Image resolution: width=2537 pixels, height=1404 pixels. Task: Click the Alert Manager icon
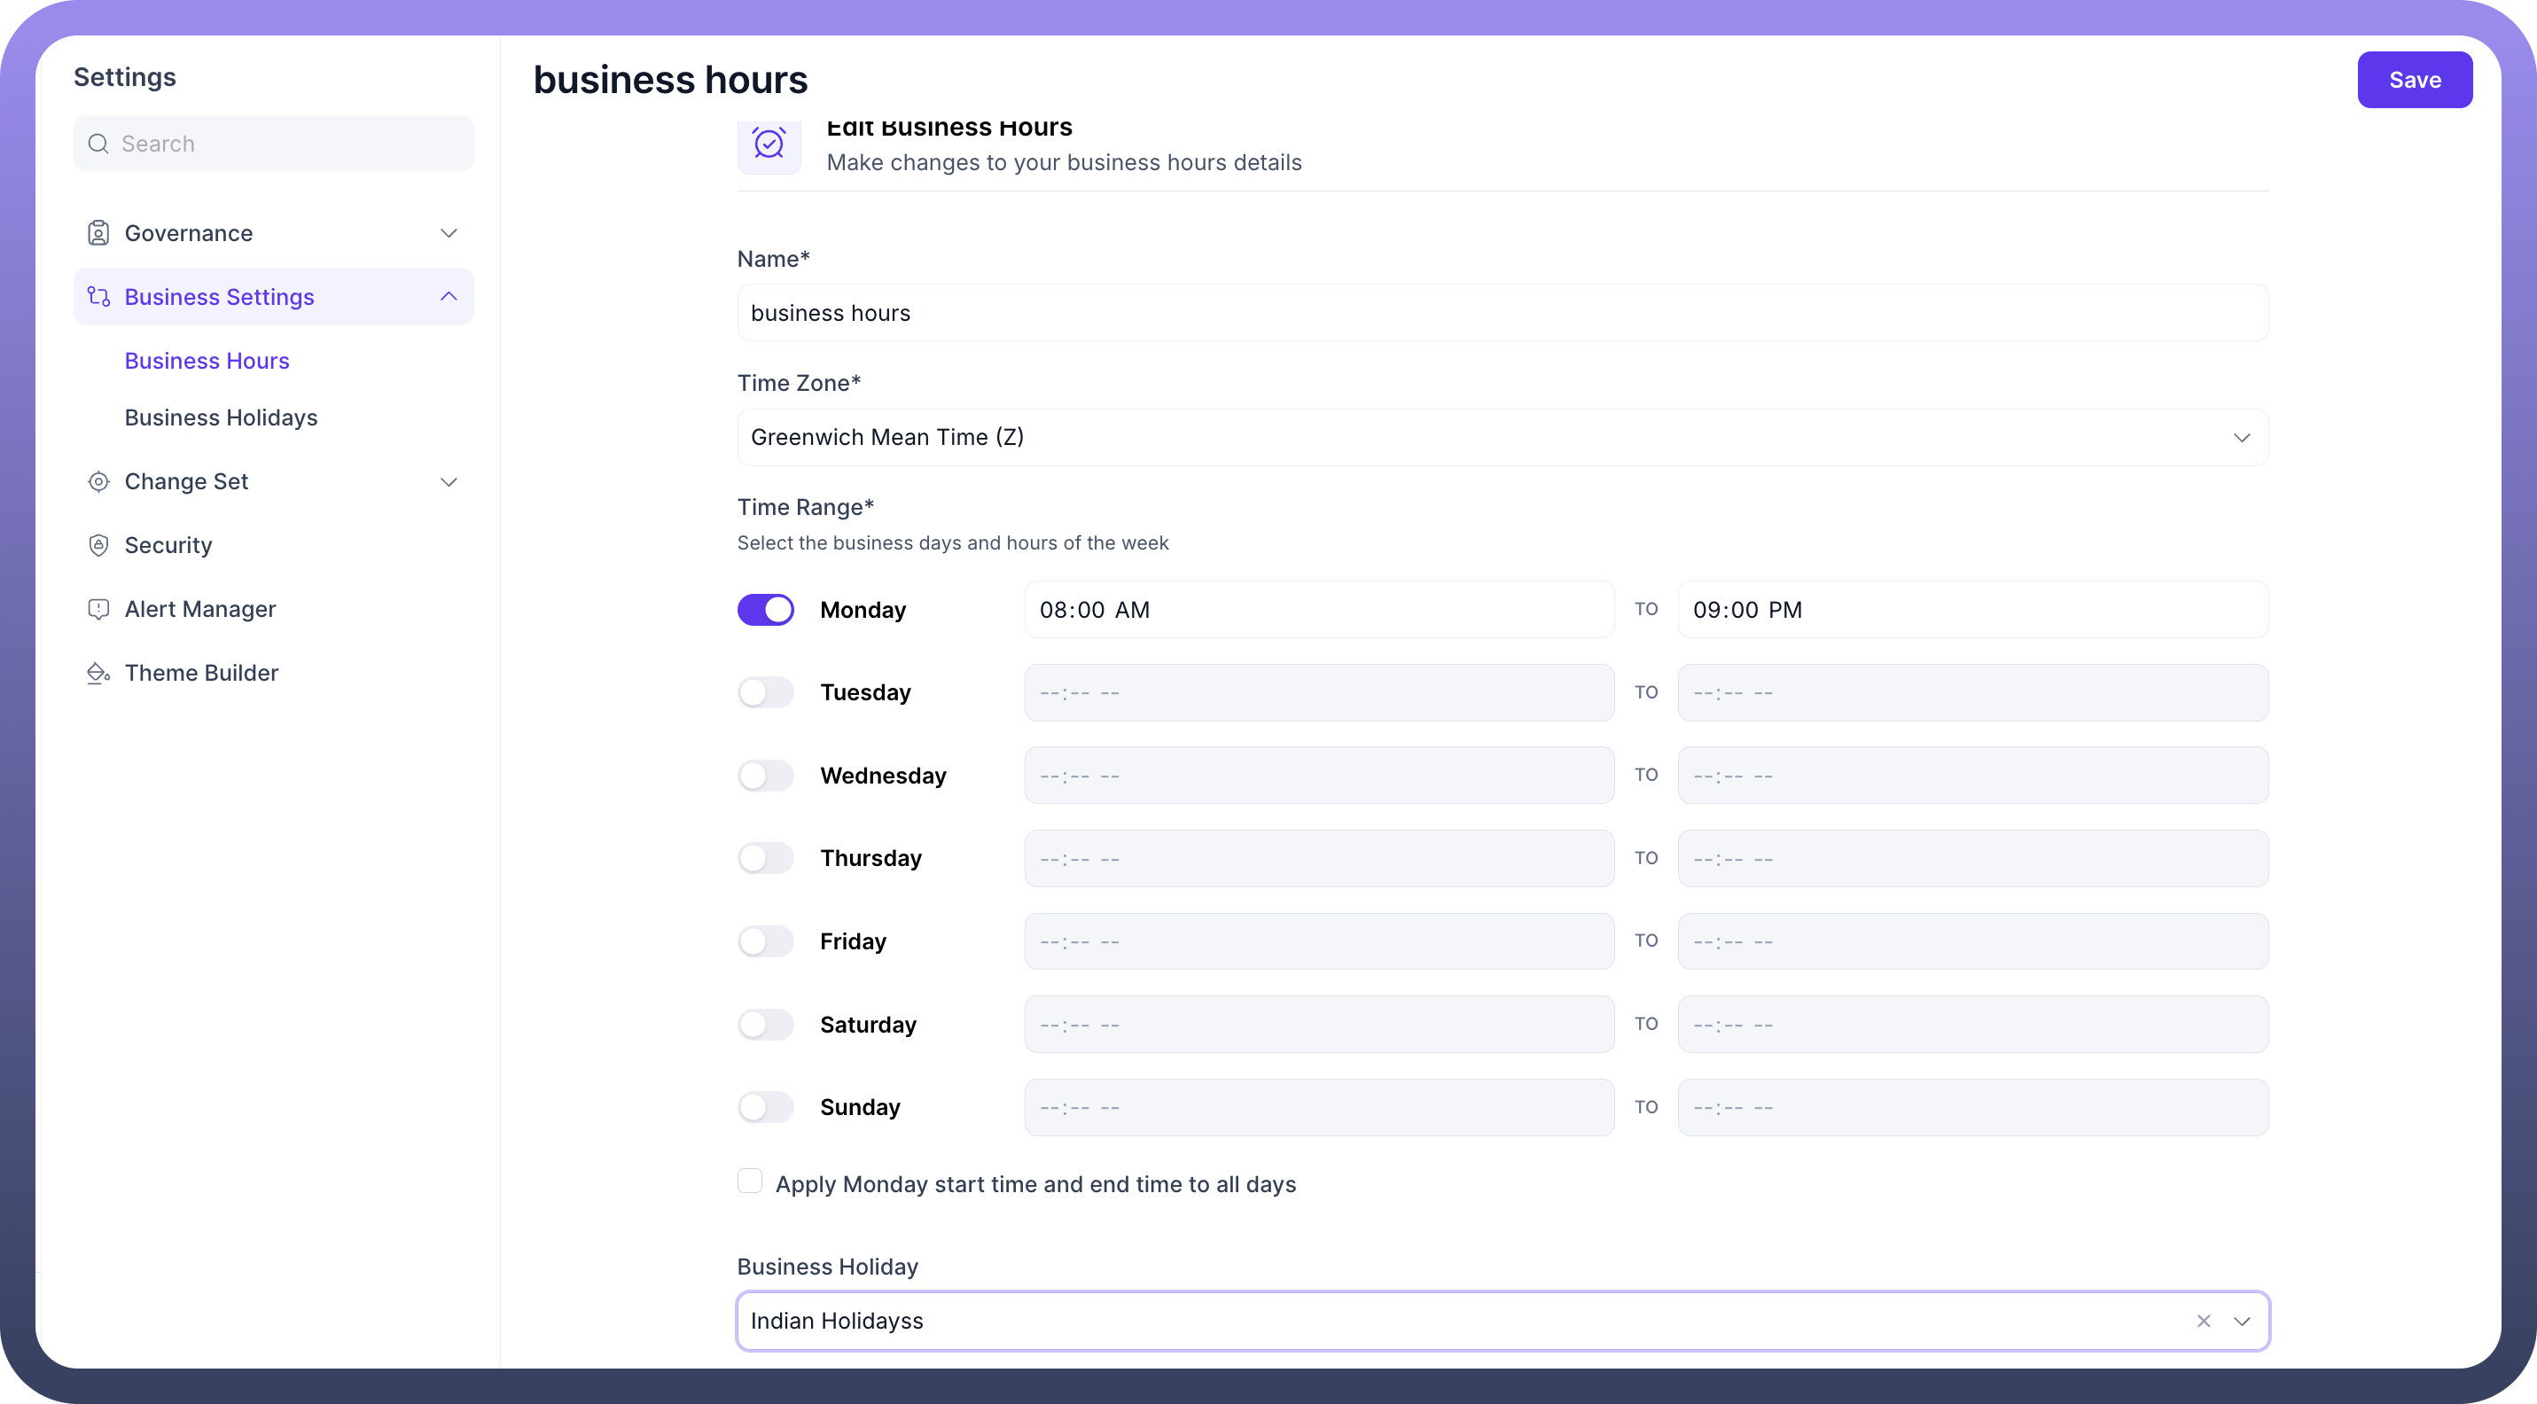(x=98, y=610)
